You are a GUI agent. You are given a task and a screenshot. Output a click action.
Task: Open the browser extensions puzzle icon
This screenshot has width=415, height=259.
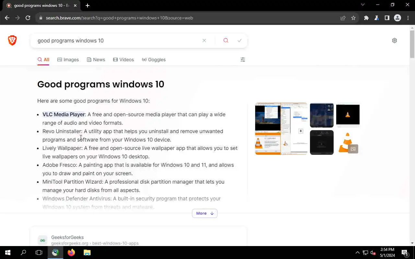point(366,18)
